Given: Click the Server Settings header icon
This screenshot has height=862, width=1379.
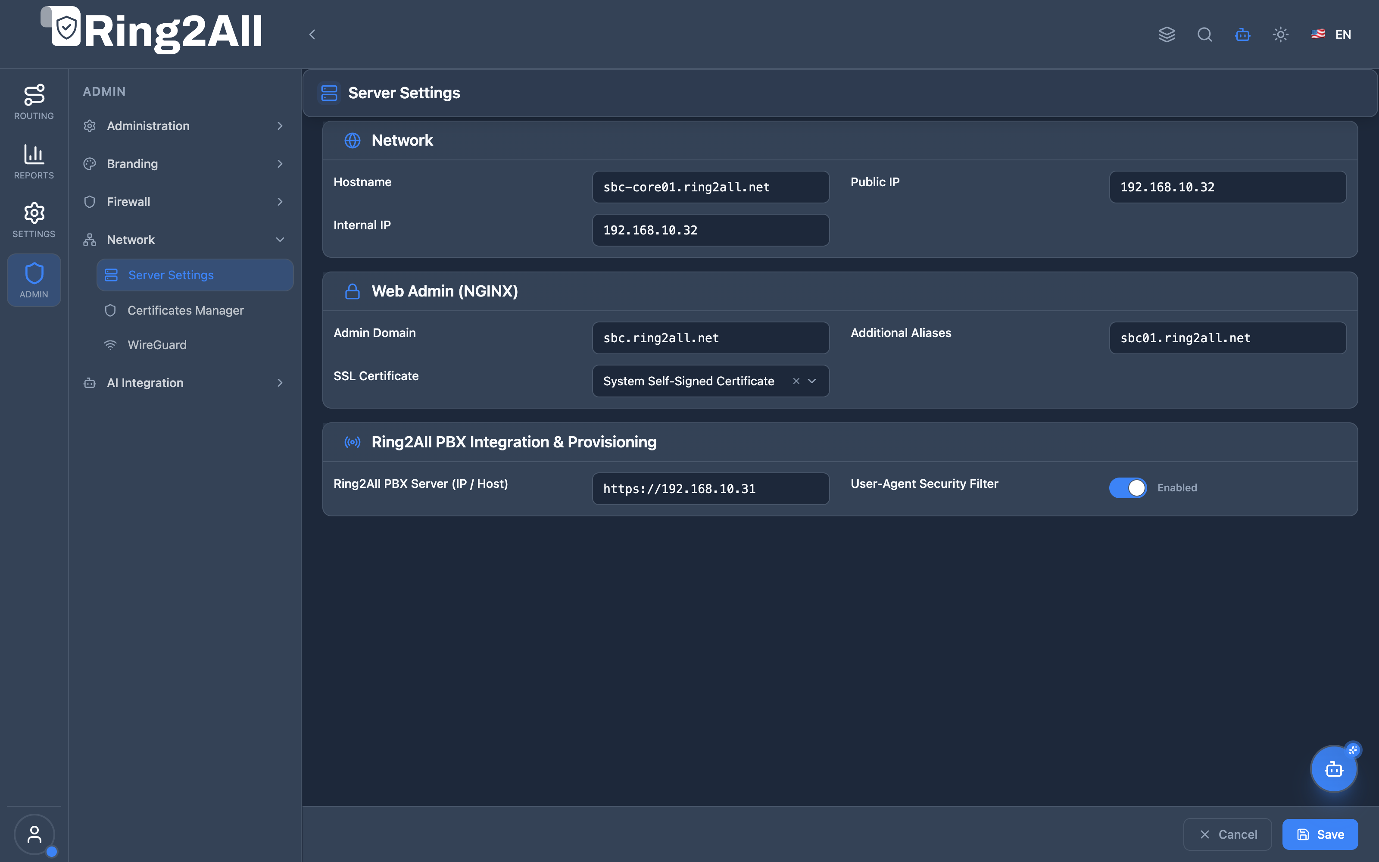Looking at the screenshot, I should [x=329, y=93].
